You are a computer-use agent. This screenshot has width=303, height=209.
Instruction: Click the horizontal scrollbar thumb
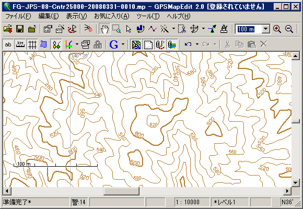coord(121,191)
